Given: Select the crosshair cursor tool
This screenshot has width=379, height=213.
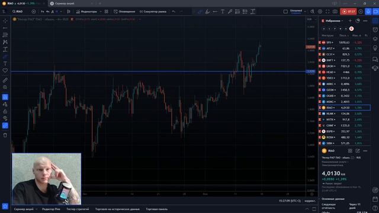Looking at the screenshot, I should tap(5, 21).
